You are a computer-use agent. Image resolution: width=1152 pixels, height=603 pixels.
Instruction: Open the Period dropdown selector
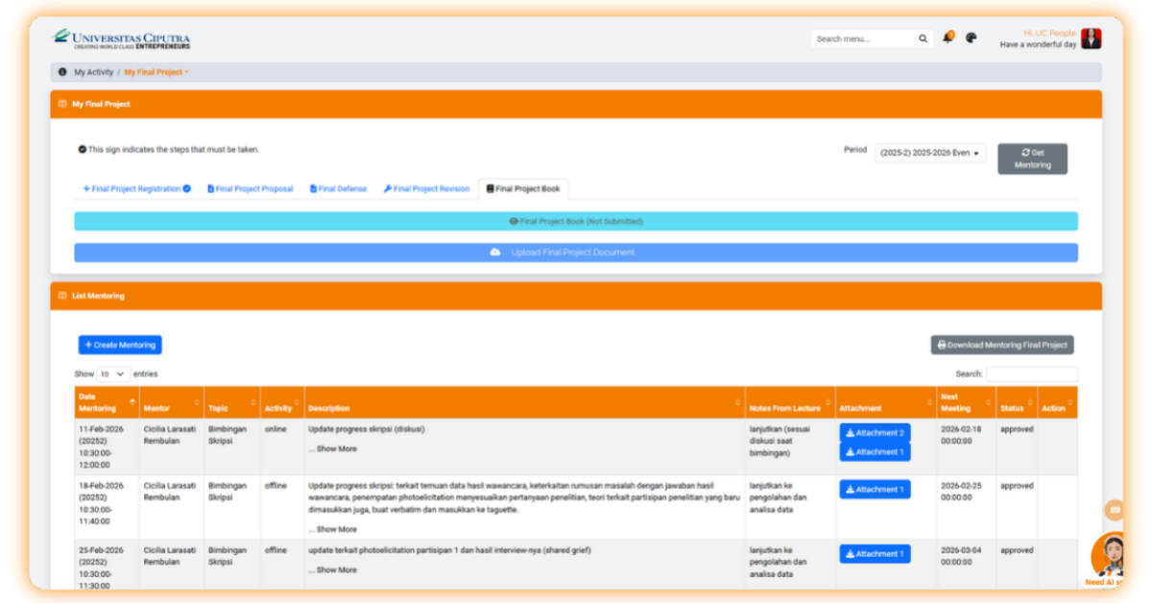coord(929,154)
